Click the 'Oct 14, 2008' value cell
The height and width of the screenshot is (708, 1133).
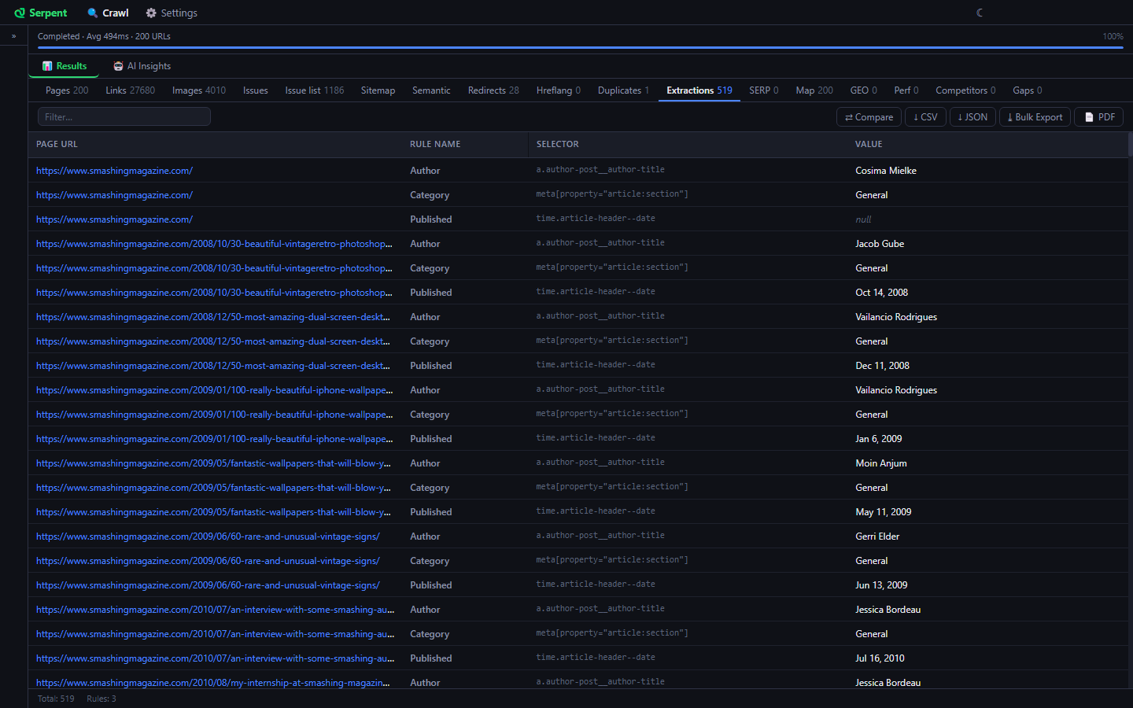pyautogui.click(x=881, y=293)
